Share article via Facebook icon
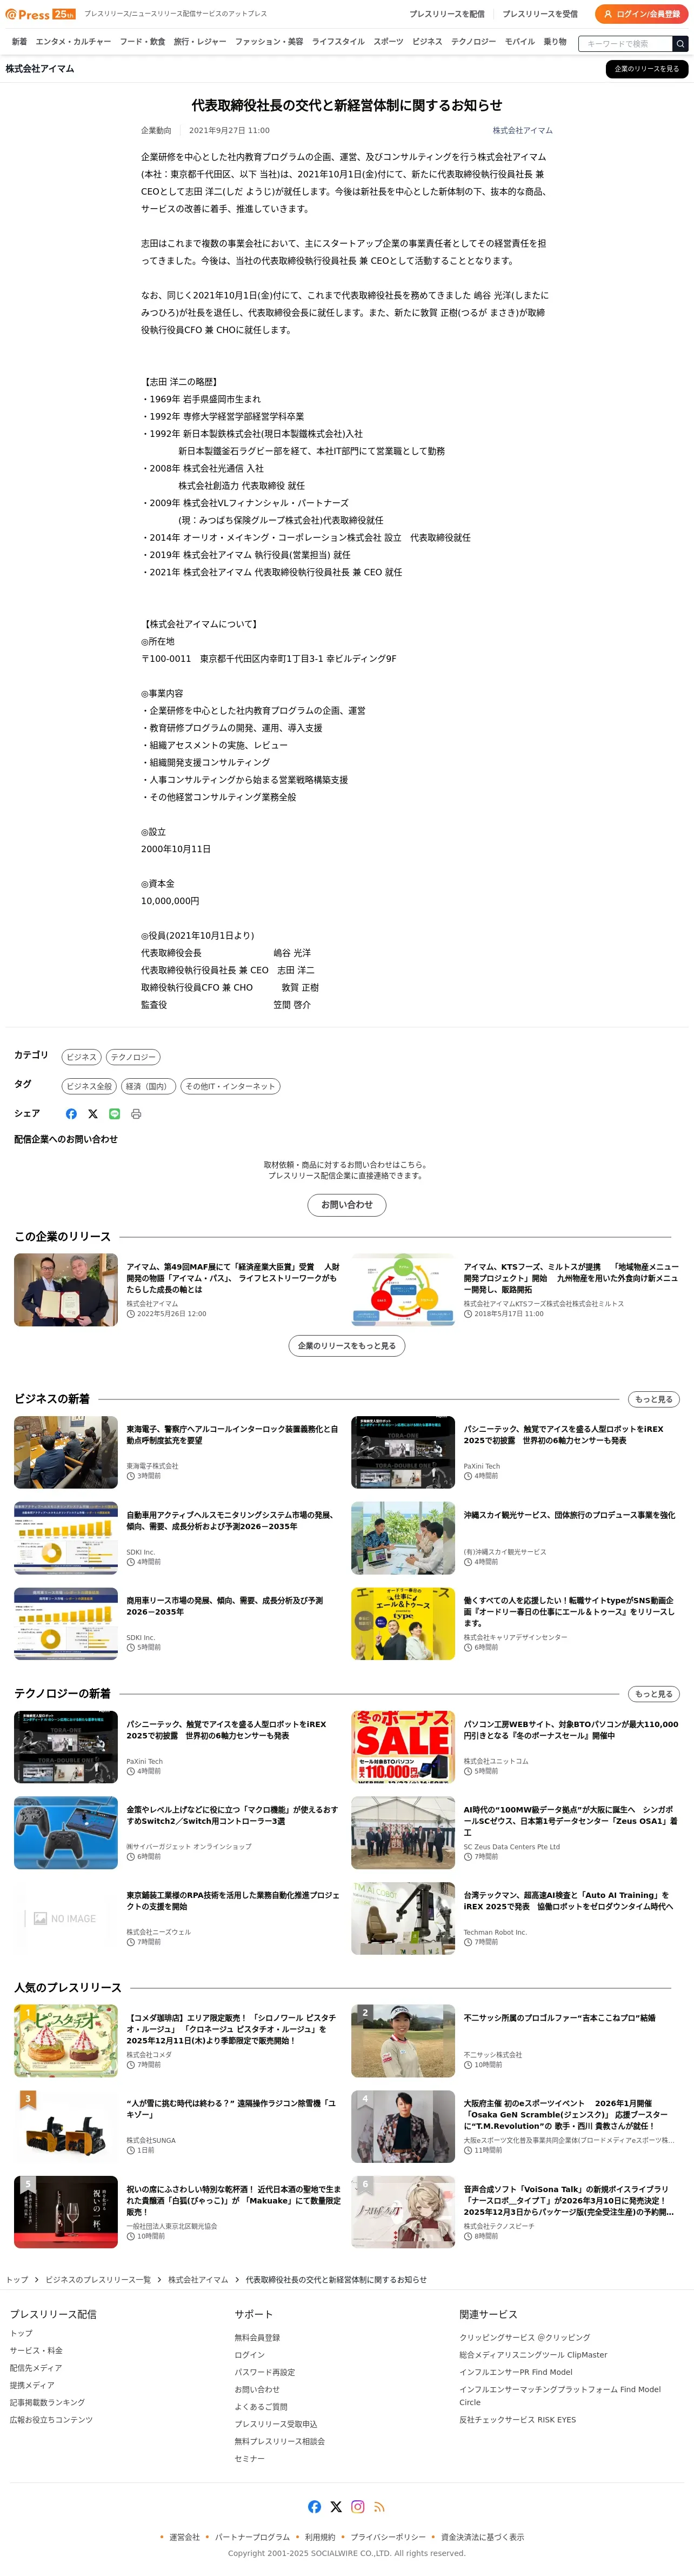 coord(71,1114)
